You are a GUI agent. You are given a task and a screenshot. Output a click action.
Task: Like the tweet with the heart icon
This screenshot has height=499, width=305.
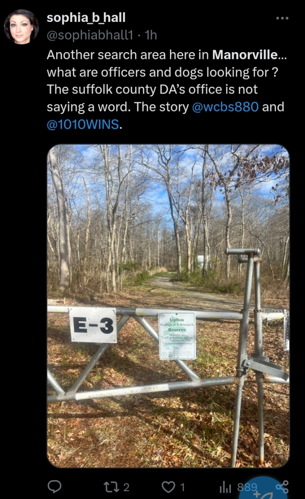168,487
